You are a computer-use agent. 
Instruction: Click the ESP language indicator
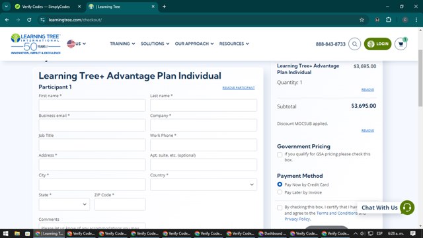tap(379, 233)
